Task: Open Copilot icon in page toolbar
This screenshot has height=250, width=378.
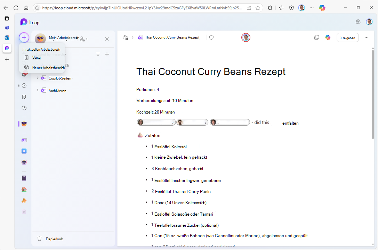Action: (x=328, y=37)
